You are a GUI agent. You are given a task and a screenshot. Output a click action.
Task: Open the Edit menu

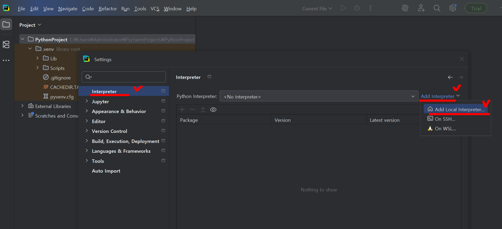click(x=34, y=8)
